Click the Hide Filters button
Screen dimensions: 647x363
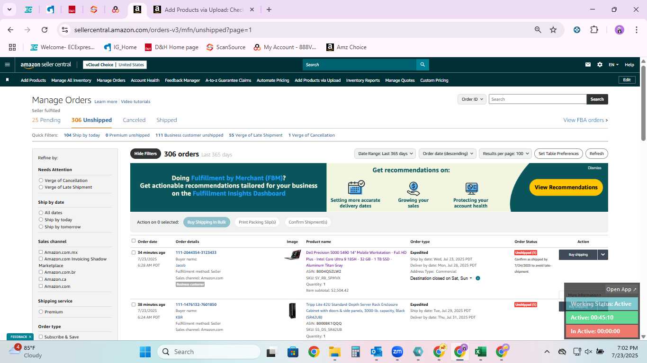tap(145, 154)
